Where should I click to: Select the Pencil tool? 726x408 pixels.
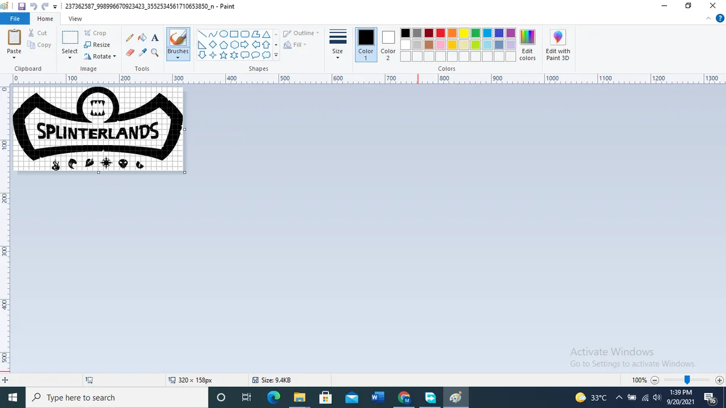(130, 37)
